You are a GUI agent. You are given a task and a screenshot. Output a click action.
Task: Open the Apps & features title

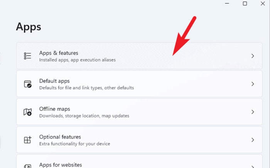59,53
